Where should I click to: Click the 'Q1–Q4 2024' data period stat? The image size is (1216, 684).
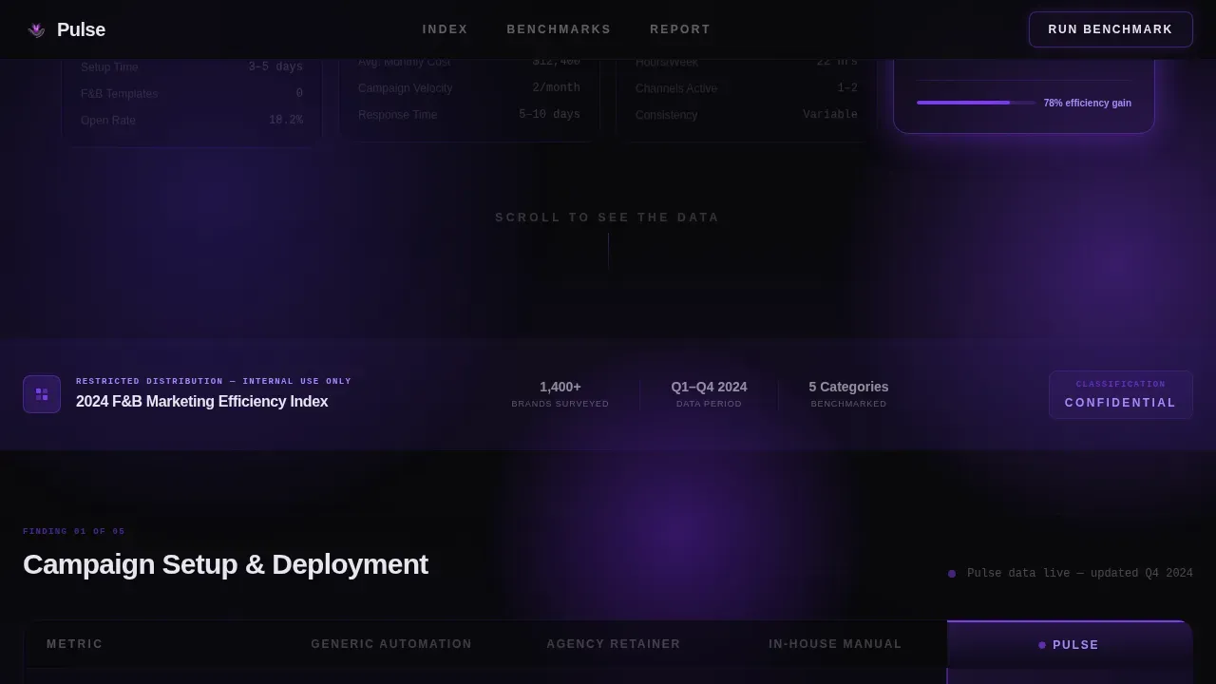(709, 387)
